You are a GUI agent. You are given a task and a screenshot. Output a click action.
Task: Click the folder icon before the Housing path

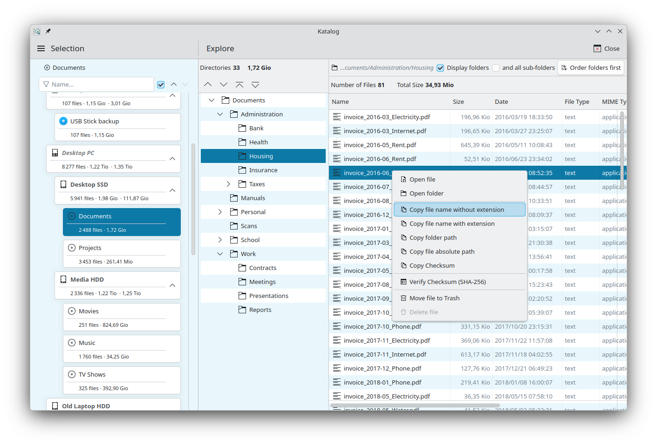(335, 68)
